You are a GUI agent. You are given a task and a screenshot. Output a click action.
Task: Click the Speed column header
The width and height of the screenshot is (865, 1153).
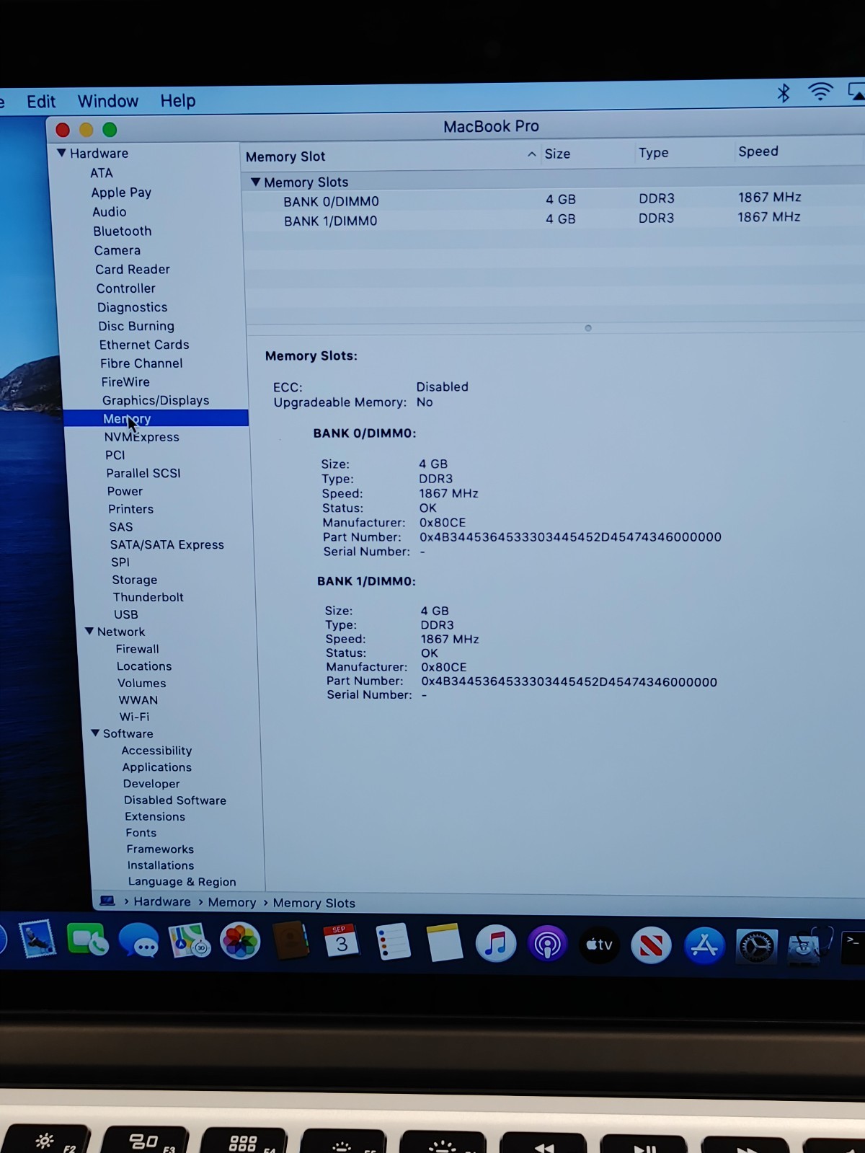758,151
